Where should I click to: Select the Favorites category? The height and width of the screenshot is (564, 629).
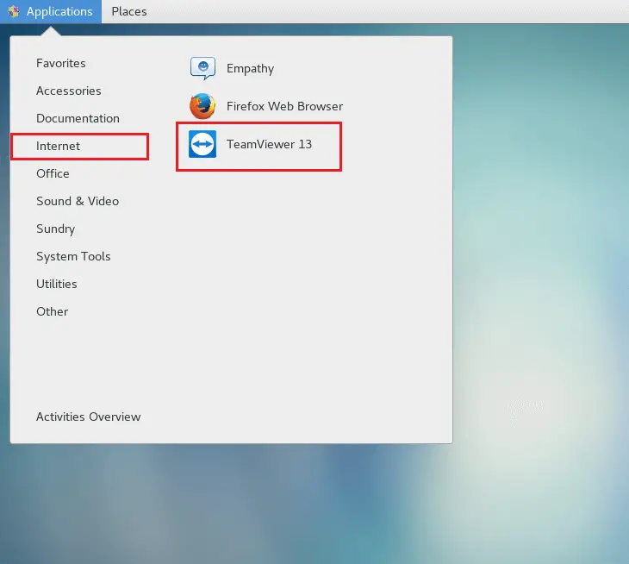[61, 63]
